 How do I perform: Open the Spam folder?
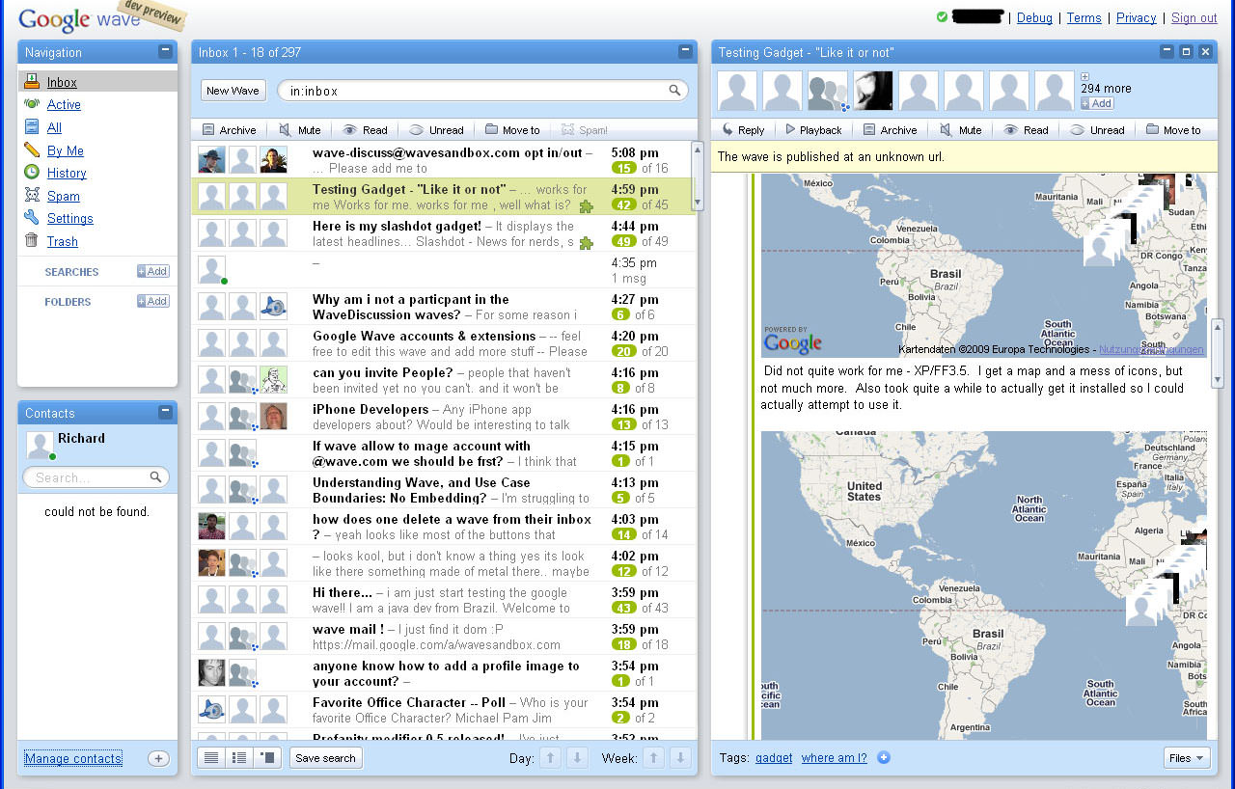(x=64, y=196)
